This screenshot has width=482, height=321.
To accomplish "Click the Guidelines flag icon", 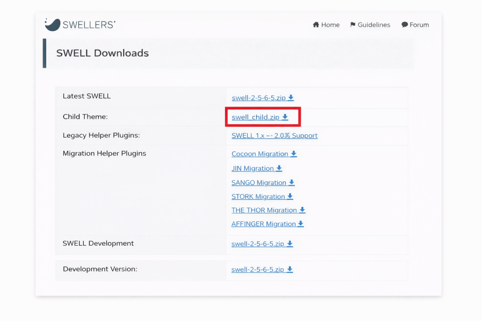I will coord(353,25).
